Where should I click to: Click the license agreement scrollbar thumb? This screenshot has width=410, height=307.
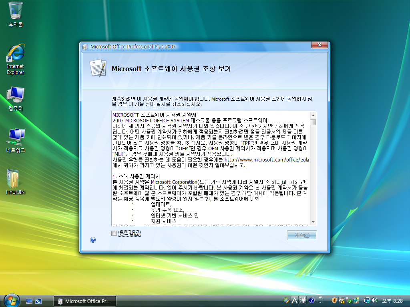point(313,122)
